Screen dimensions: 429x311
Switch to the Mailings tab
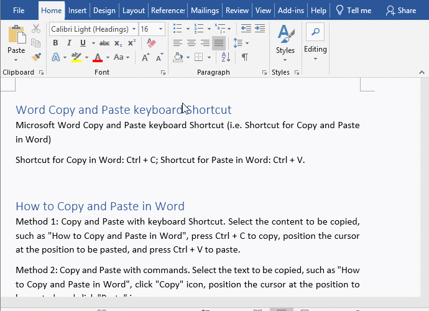205,11
